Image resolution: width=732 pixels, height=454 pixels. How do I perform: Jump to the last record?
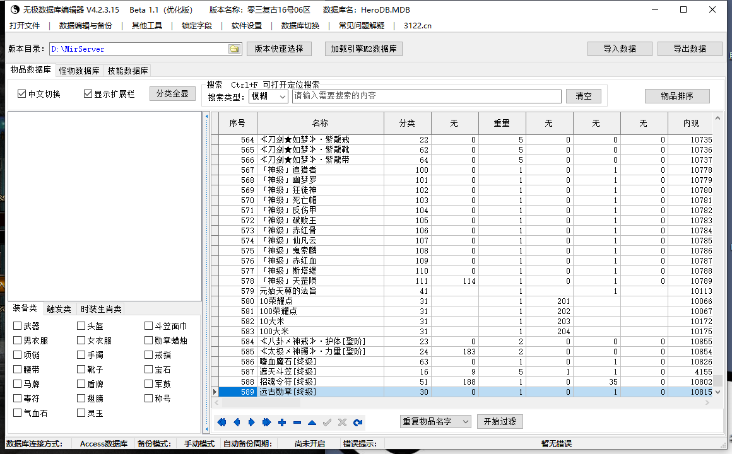click(x=266, y=422)
